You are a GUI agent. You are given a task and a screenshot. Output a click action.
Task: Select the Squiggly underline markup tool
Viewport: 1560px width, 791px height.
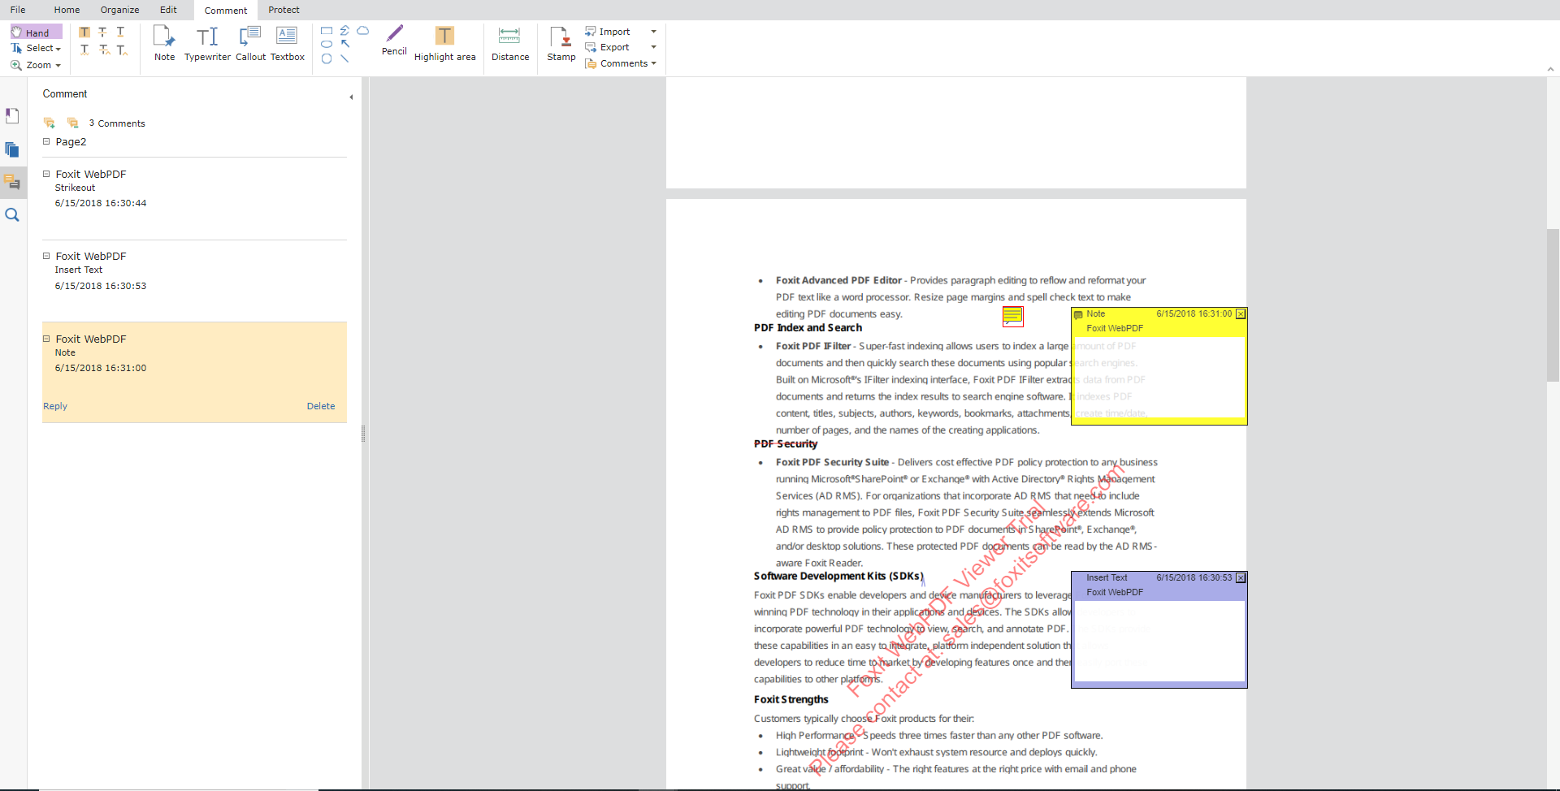[84, 50]
